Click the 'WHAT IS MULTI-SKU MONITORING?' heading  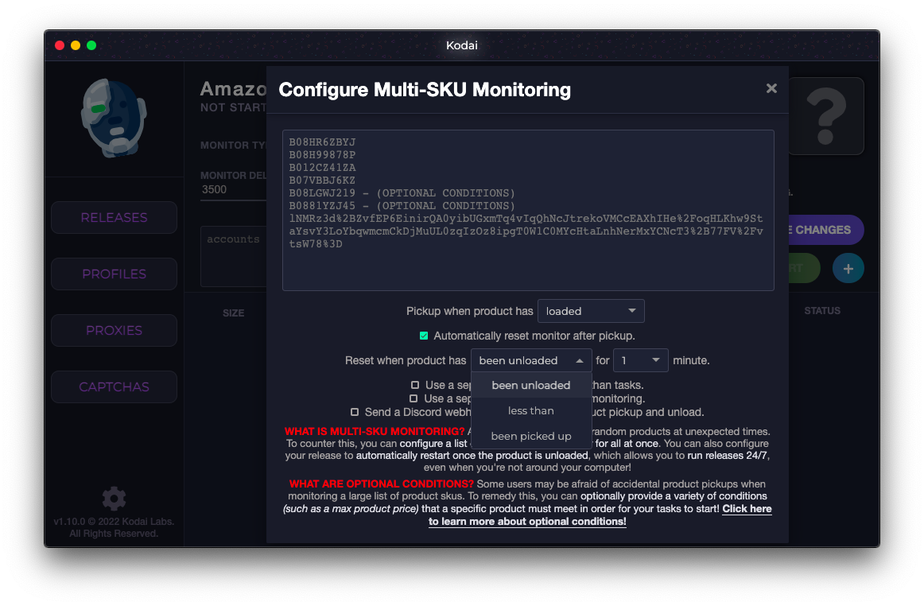[375, 432]
